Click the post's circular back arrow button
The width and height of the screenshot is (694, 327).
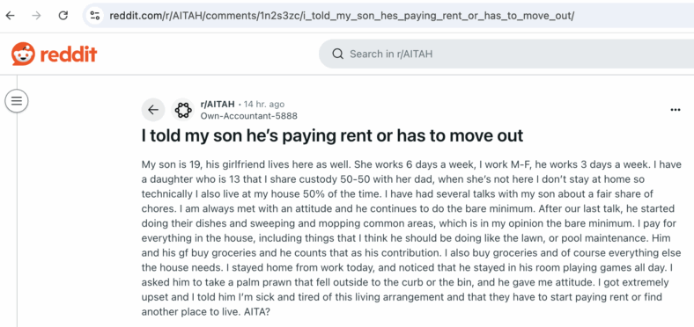click(153, 110)
